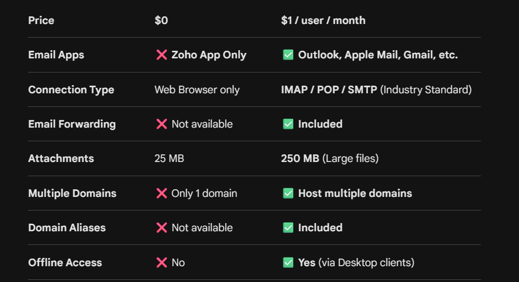Click red X beside Only 1 domain

(161, 194)
